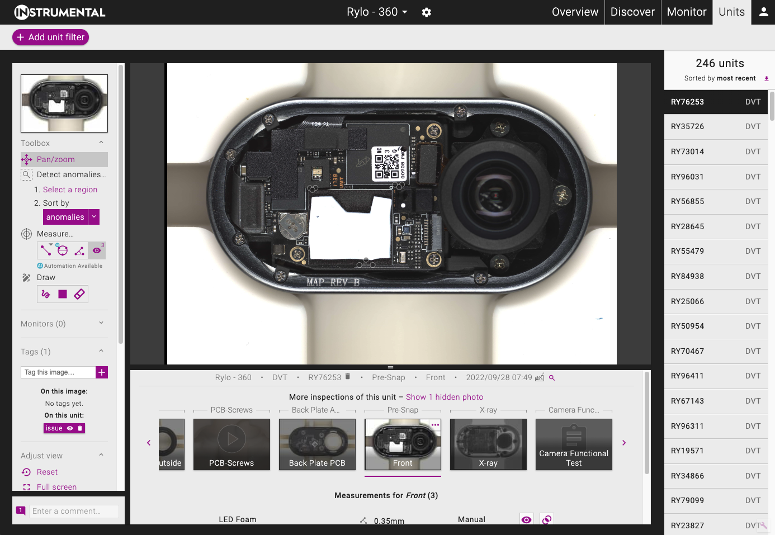Choose the AI circle measure tool
The image size is (775, 535).
click(x=62, y=250)
